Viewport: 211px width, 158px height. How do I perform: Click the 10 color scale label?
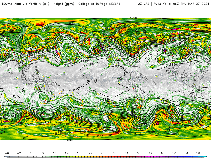click(55, 153)
